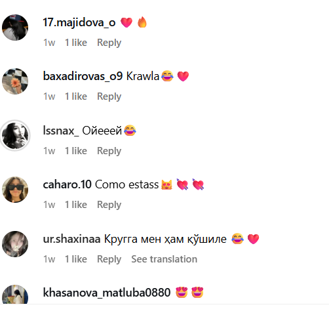Reply to the Ойееей comment

point(109,151)
